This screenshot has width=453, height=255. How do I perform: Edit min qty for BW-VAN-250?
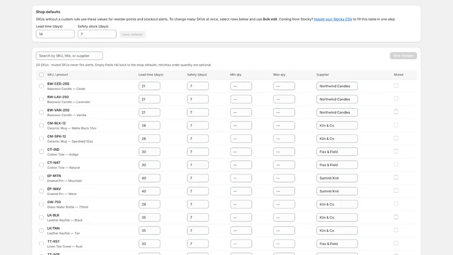pos(241,112)
